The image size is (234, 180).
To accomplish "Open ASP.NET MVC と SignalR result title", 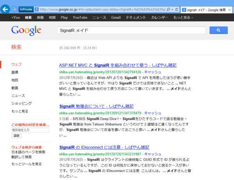I will point(118,65).
